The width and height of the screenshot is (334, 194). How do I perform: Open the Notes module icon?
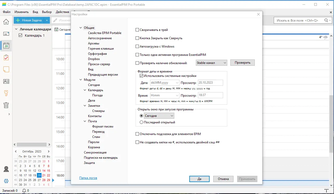[6, 69]
